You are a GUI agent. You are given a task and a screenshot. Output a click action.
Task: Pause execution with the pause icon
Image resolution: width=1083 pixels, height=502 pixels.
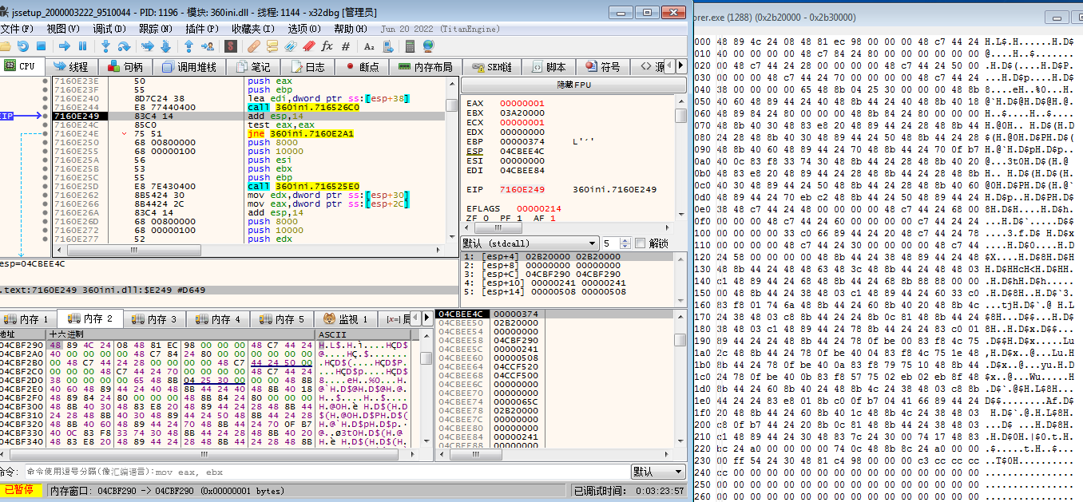[x=83, y=46]
